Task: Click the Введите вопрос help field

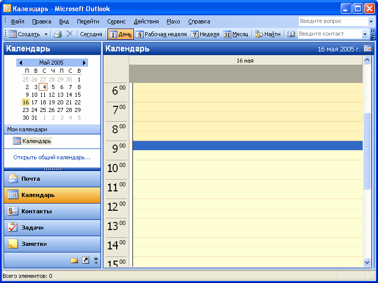Action: (x=333, y=21)
